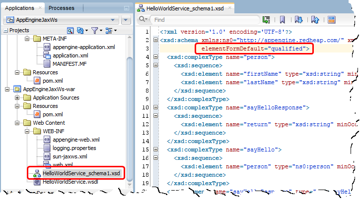Expand the Application Sources folder
The image size is (360, 199).
17,98
